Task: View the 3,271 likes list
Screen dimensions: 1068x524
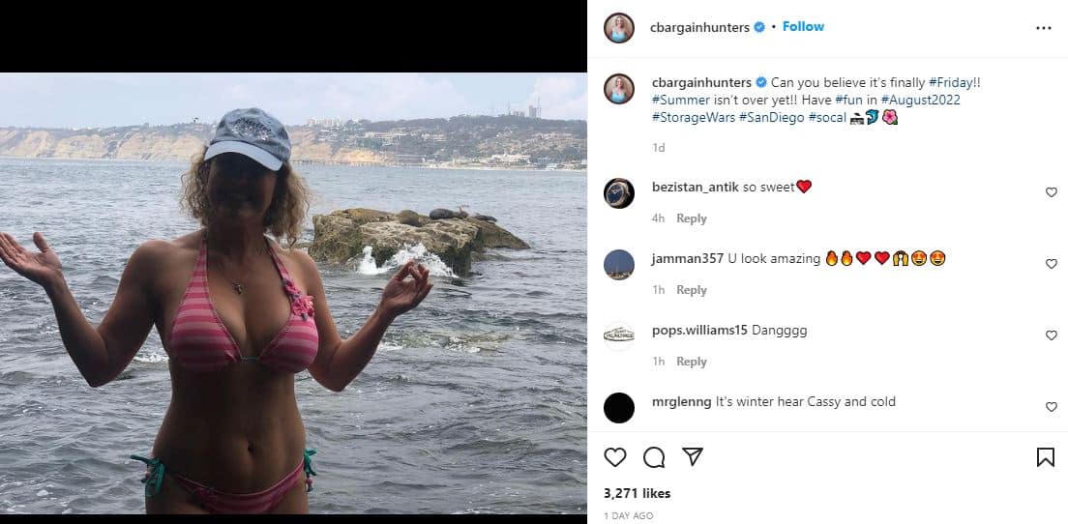Action: [x=637, y=493]
